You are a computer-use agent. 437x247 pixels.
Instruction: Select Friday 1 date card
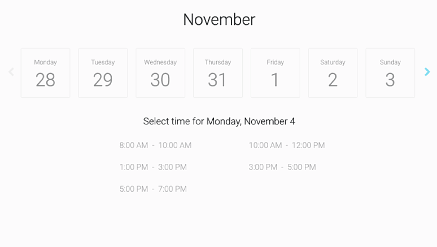point(276,73)
